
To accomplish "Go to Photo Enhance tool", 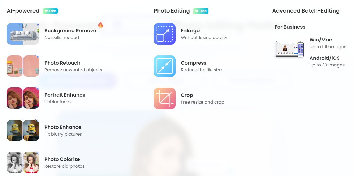I will [x=63, y=131].
